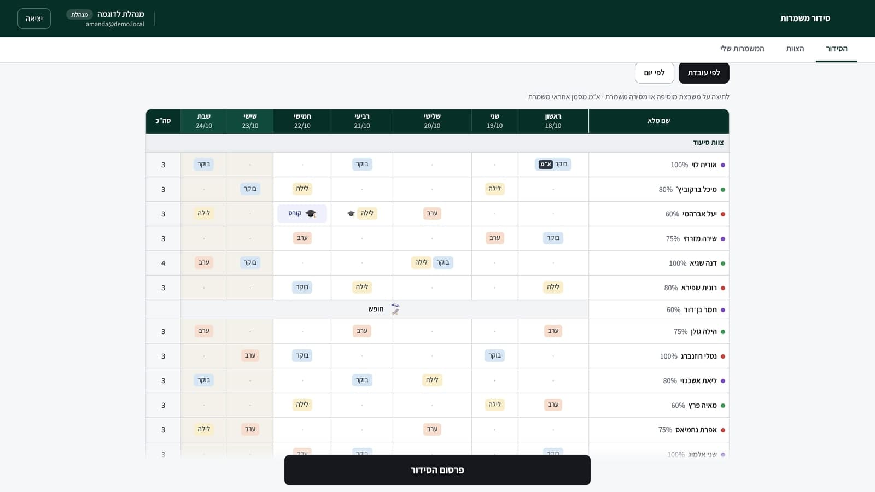Image resolution: width=875 pixels, height=492 pixels.
Task: Click יעל אברהמי's Tuesday ערב shift
Action: (x=432, y=213)
